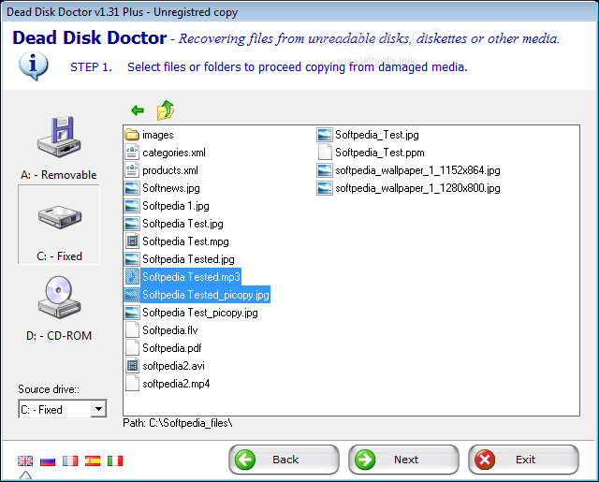Click the products.xml file icon
Viewport: 599px width, 482px height.
tap(132, 170)
